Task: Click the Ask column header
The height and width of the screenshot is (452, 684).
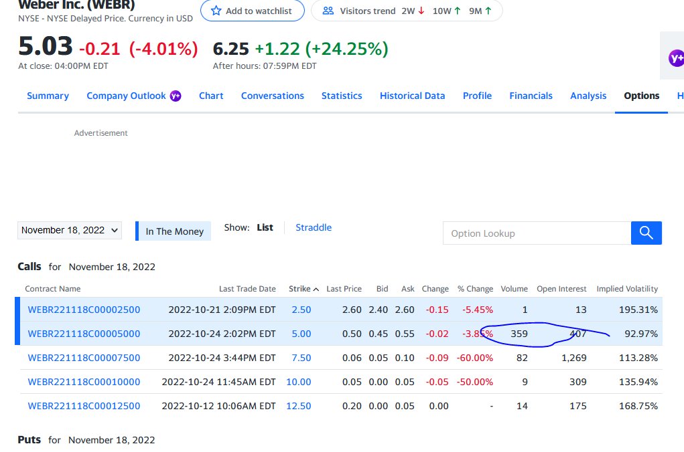Action: pyautogui.click(x=408, y=289)
